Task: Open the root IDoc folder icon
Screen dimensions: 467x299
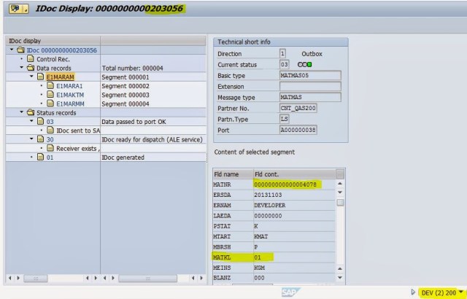Action: [x=20, y=50]
